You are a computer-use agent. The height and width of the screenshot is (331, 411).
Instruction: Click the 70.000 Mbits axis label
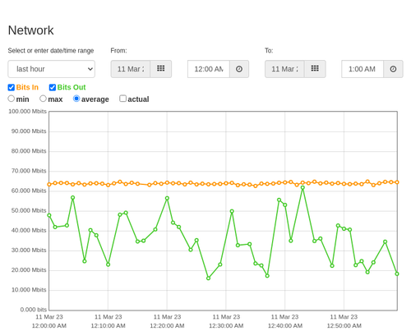(x=29, y=171)
